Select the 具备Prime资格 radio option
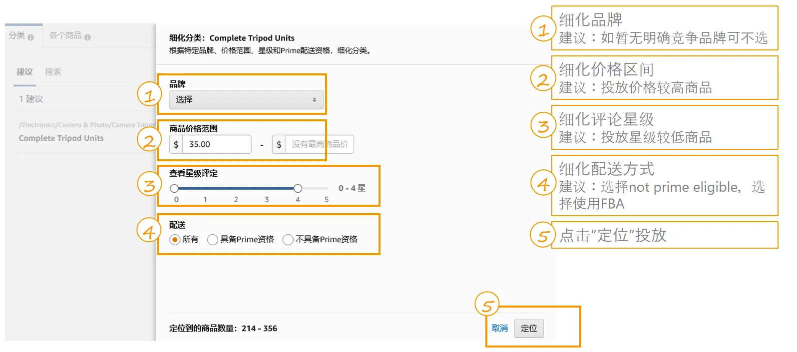Viewport: 797px width, 352px height. coord(212,240)
